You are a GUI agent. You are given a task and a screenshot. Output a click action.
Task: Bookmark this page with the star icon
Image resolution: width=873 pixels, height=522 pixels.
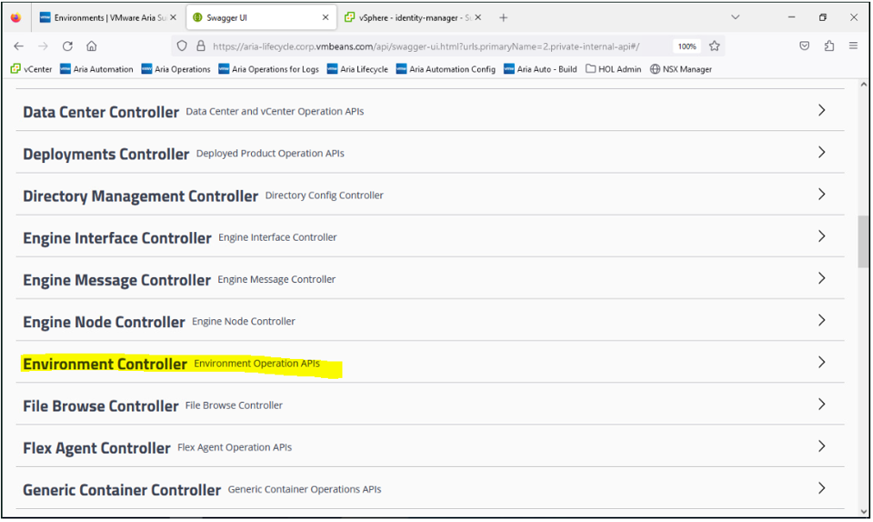pos(714,47)
